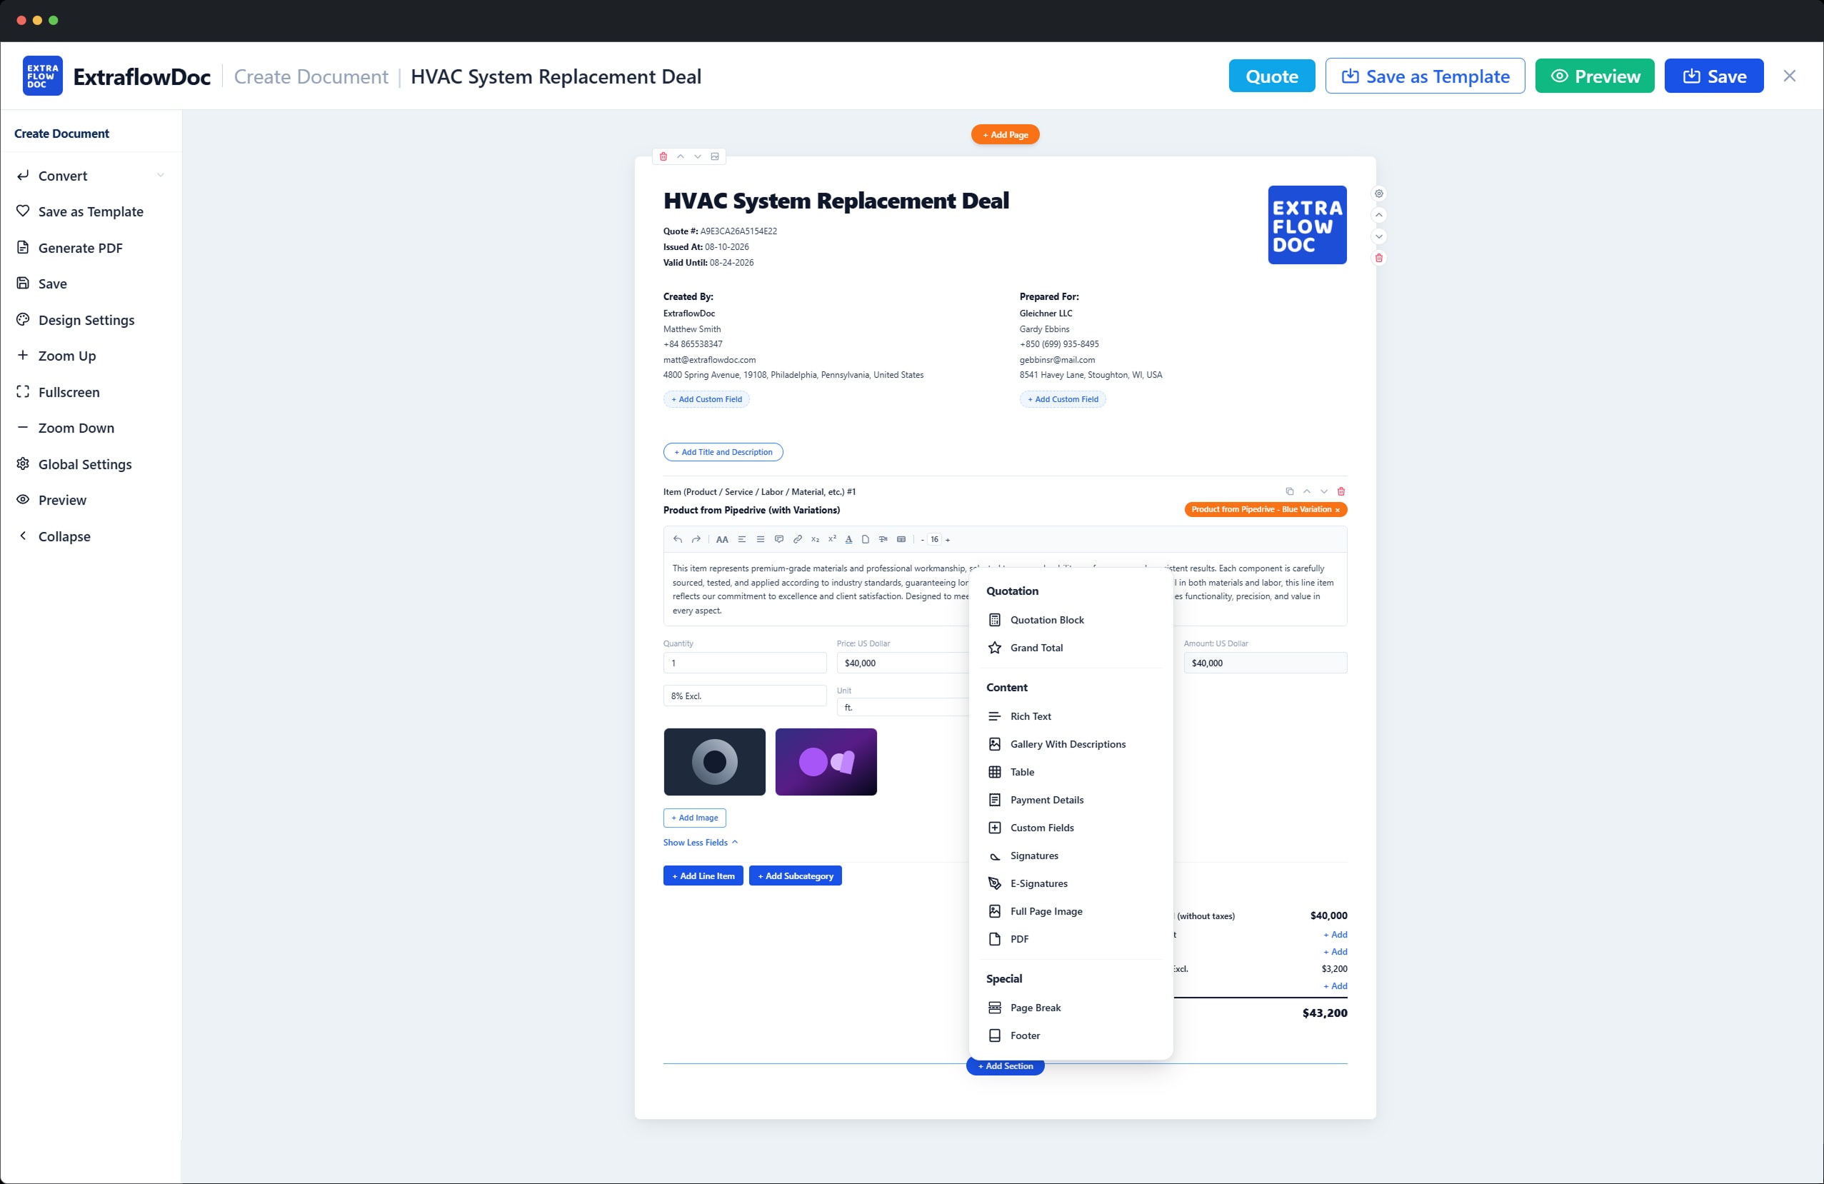Move the page up with the top-left chevron
The image size is (1824, 1184).
(x=681, y=156)
